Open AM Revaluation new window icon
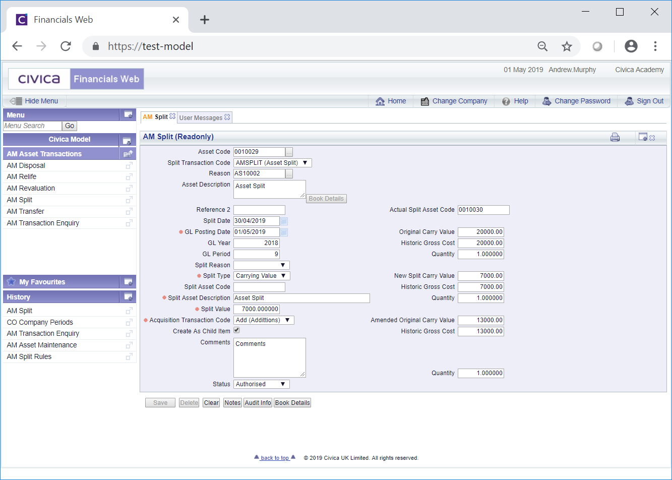The image size is (672, 480). [x=129, y=189]
